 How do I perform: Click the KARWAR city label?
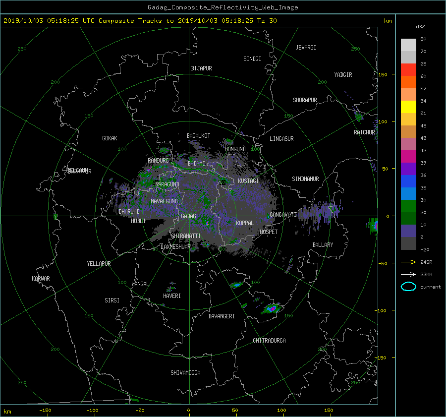pos(41,279)
